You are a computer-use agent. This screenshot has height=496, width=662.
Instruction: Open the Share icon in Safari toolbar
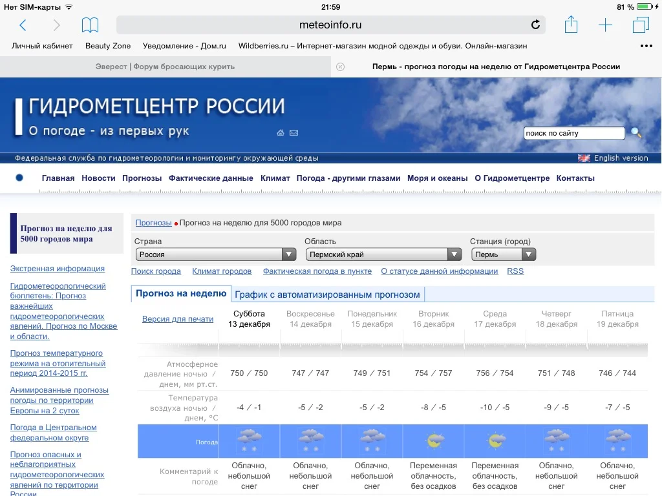coord(571,24)
